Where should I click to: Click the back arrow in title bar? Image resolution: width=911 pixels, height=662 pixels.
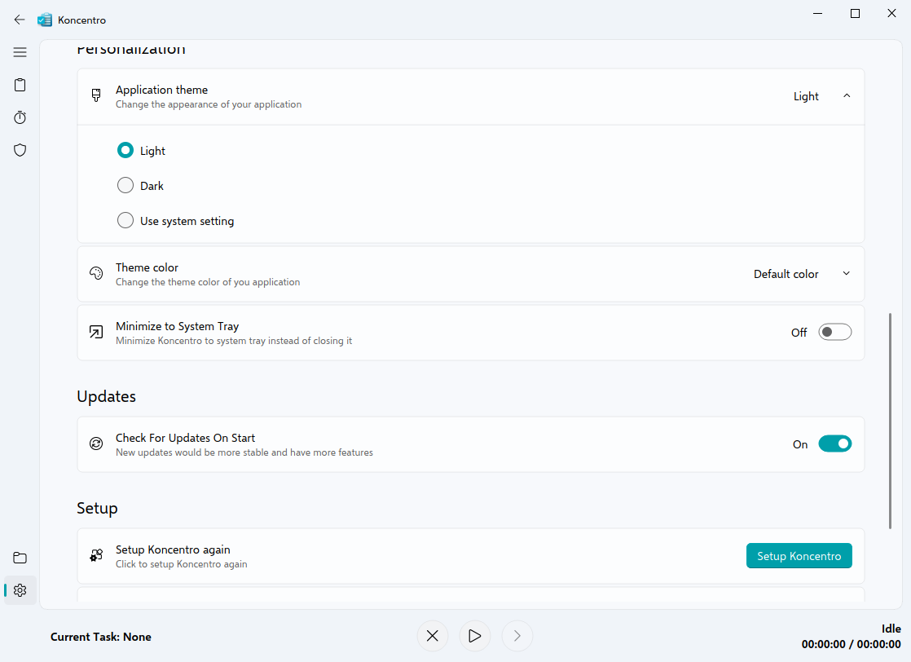pos(20,20)
